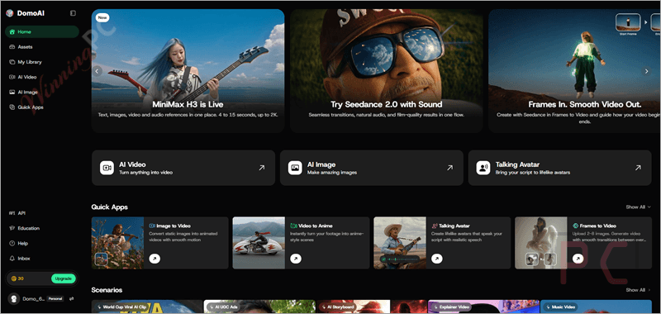Collapse the sidebar with the panel icon

coord(73,13)
